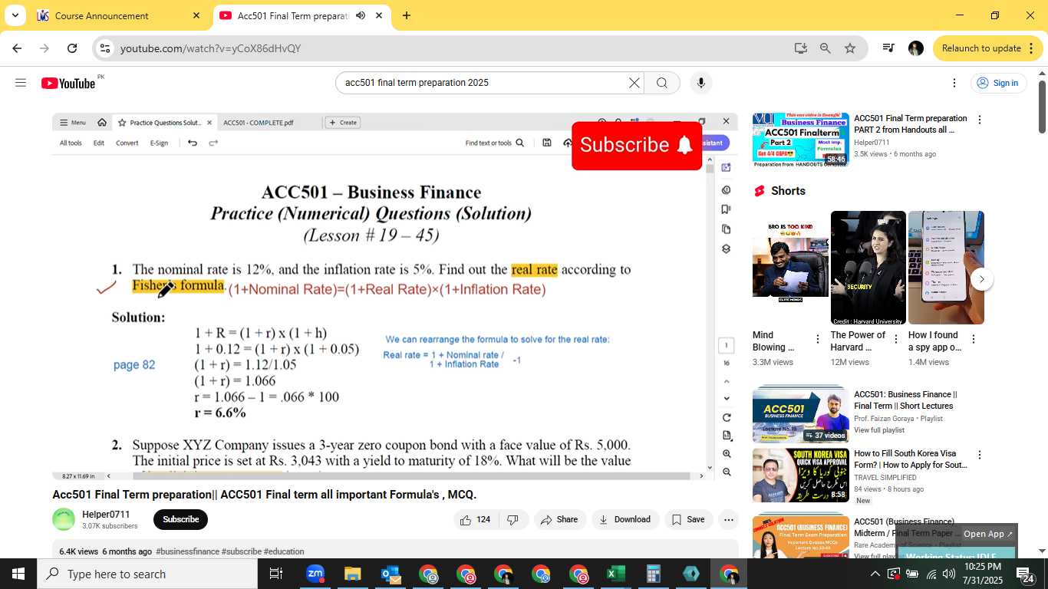The width and height of the screenshot is (1048, 589).
Task: Start voice search with the microphone
Action: click(x=700, y=83)
